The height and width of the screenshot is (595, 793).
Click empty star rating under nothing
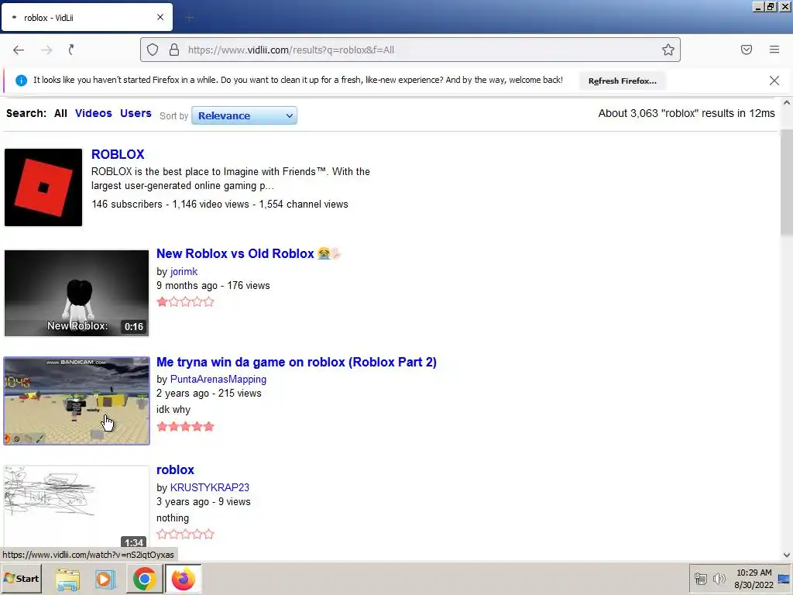[186, 535]
